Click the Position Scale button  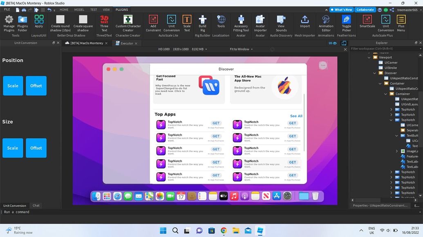[13, 86]
